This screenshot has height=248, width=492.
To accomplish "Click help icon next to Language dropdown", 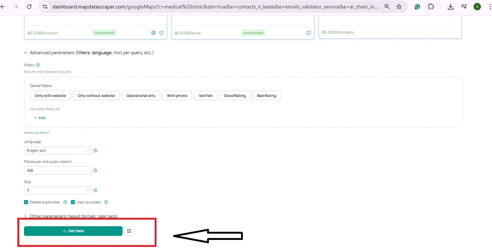I will (x=96, y=151).
